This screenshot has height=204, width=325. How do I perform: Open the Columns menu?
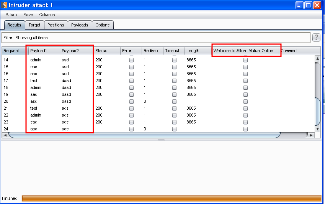(47, 15)
